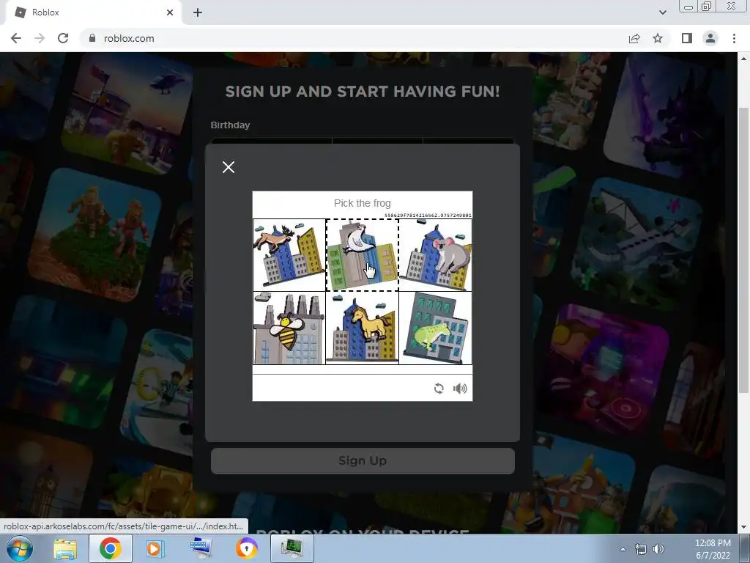The height and width of the screenshot is (563, 750).
Task: View site security lock info
Action: coord(93,38)
